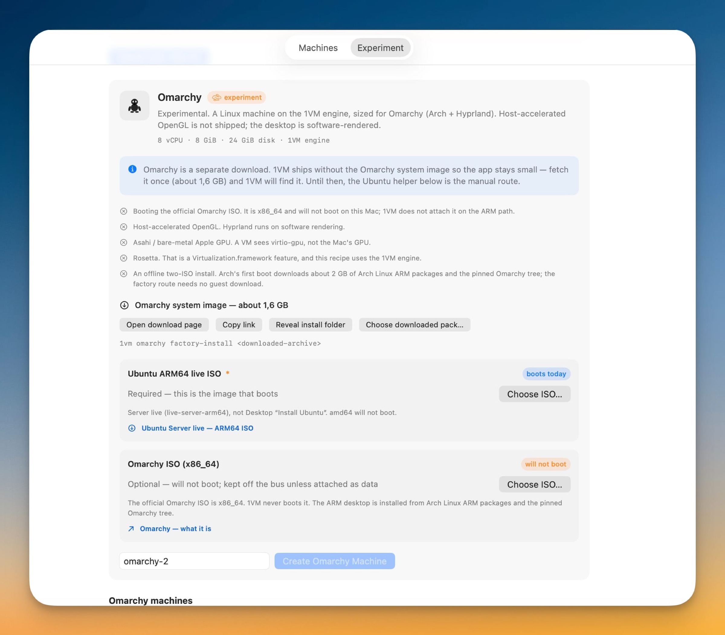Screen dimensions: 725x635
Task: Click the download icon beside 'Omarchy system image'
Action: tap(124, 305)
